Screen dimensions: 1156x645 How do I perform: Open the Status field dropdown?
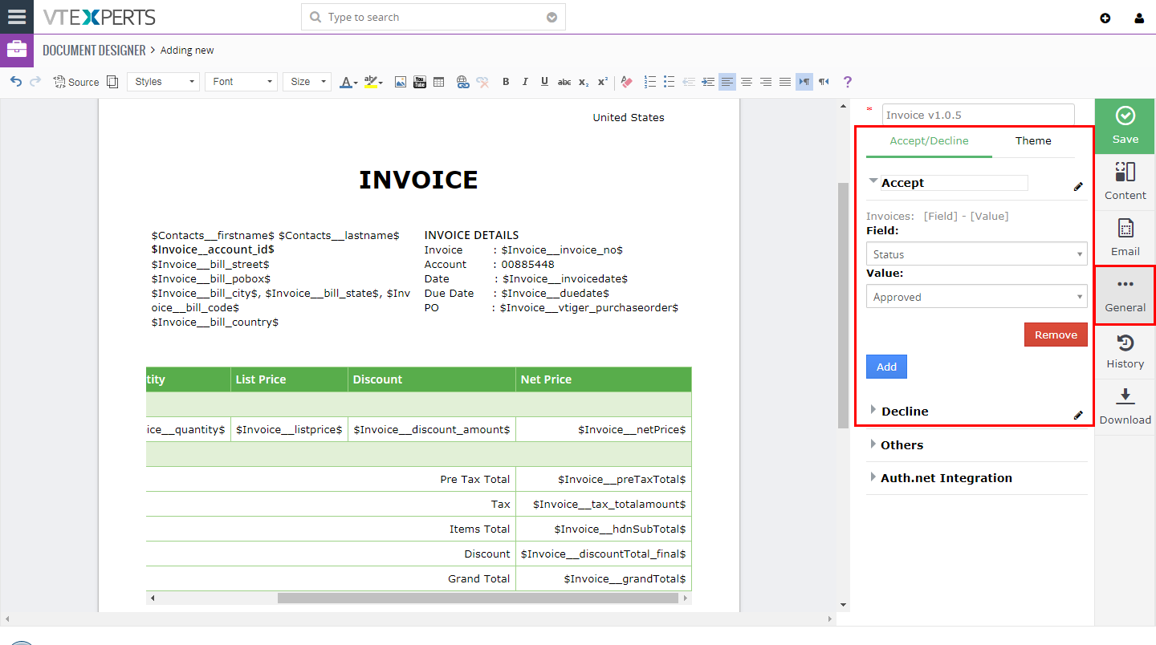(976, 254)
